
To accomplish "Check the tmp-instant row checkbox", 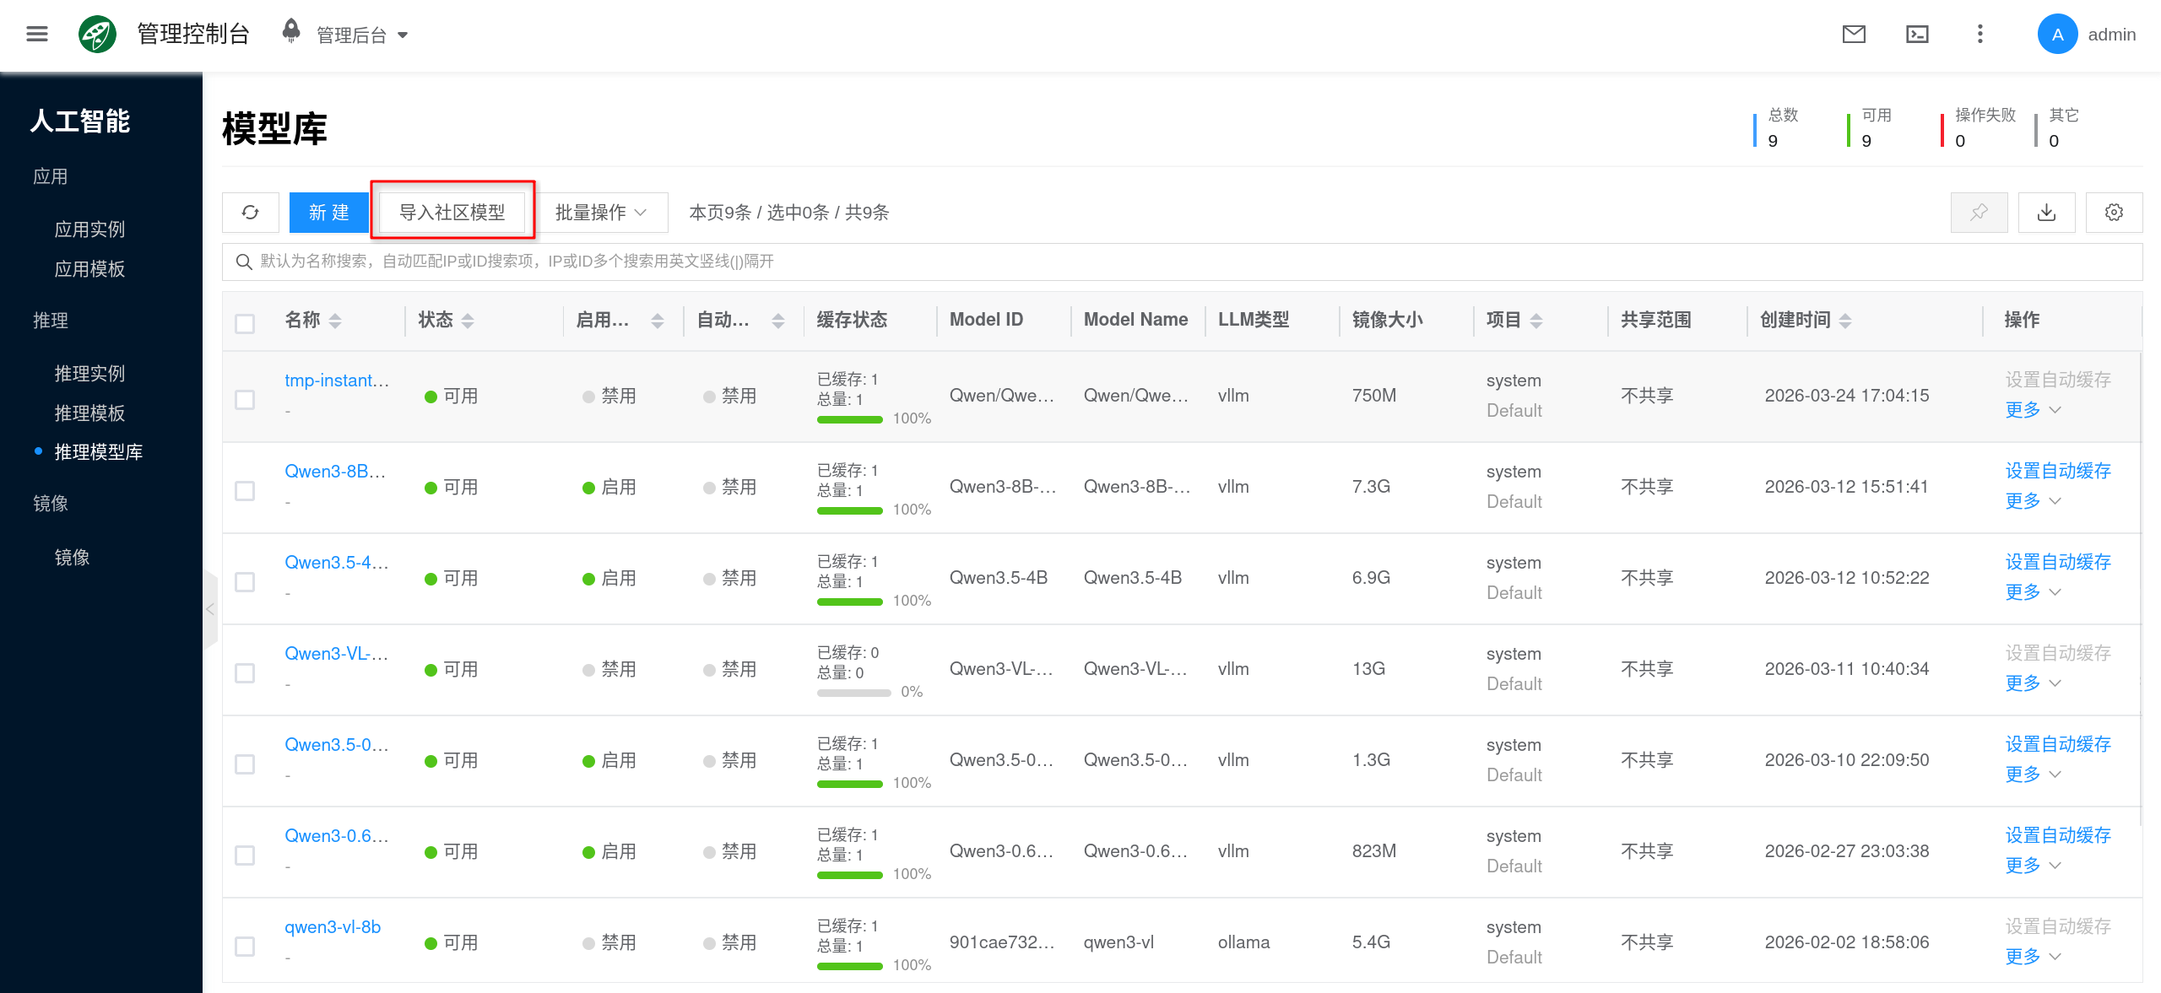I will [x=245, y=399].
